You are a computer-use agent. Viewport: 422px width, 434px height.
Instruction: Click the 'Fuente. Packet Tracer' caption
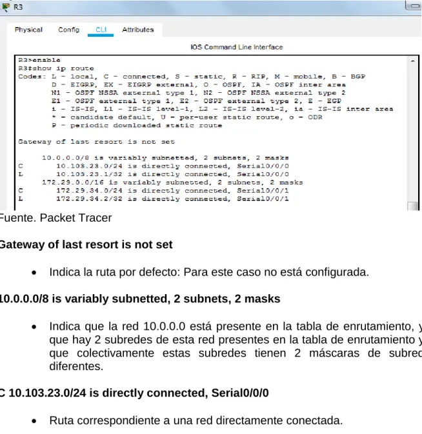55,218
